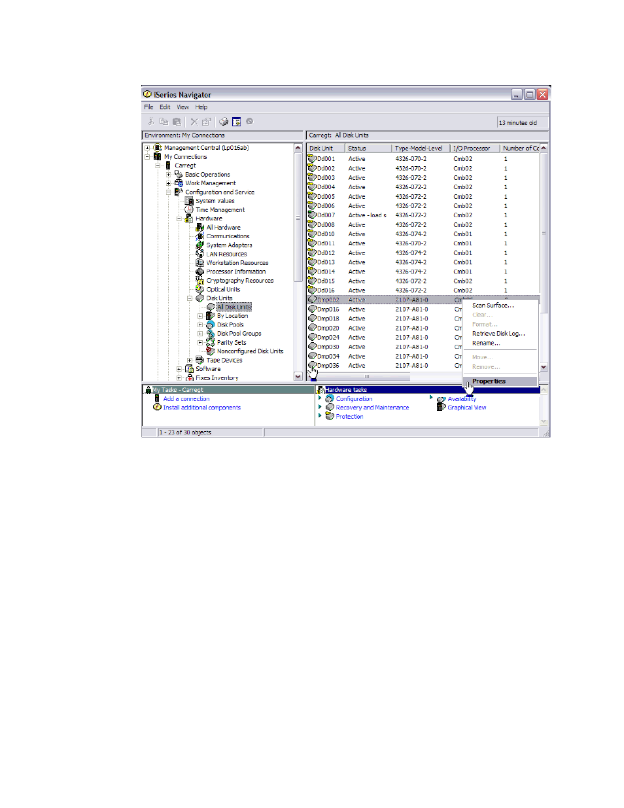Sort by the Status column header
This screenshot has width=624, height=808.
click(369, 149)
